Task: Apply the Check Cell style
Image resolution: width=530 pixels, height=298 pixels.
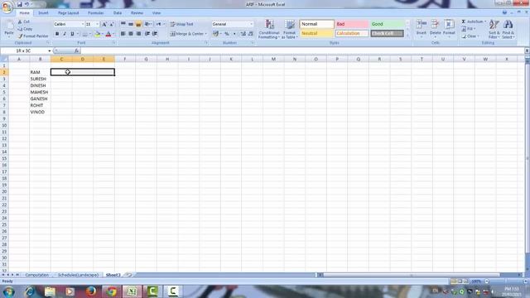Action: [x=387, y=33]
